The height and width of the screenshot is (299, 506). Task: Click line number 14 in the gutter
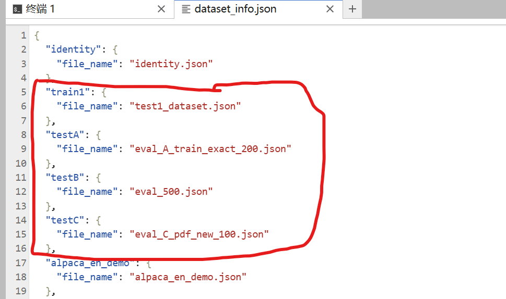pos(21,220)
